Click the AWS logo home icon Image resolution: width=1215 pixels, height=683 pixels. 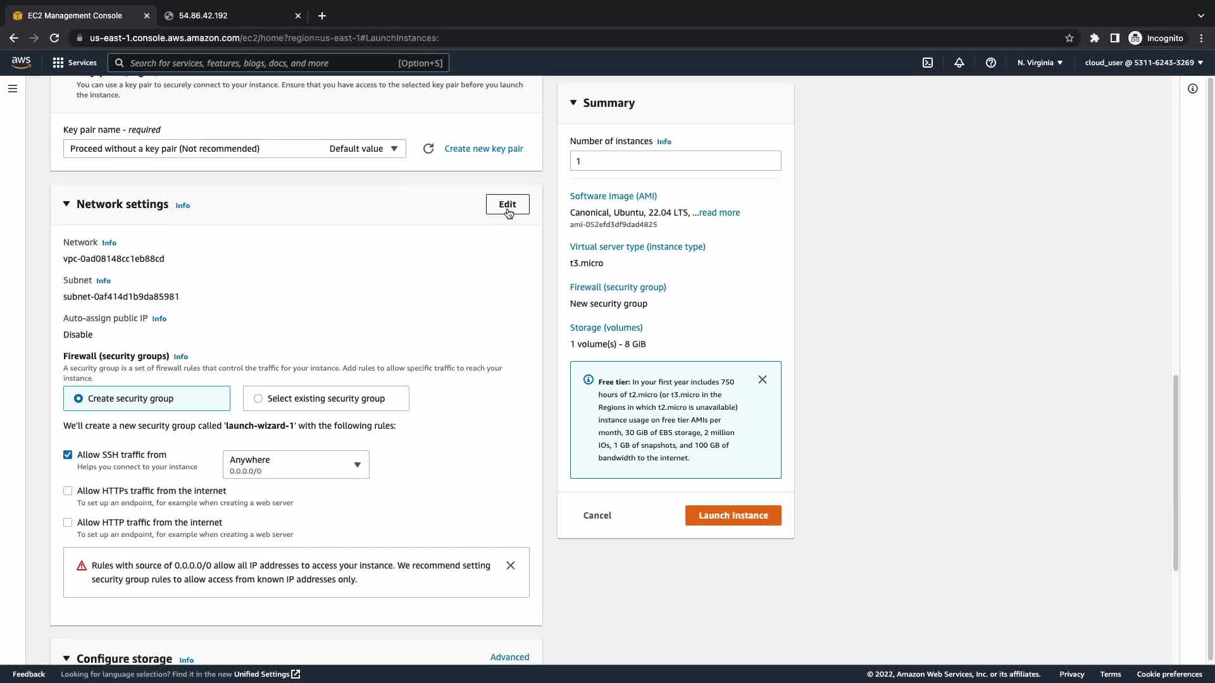[x=21, y=62]
